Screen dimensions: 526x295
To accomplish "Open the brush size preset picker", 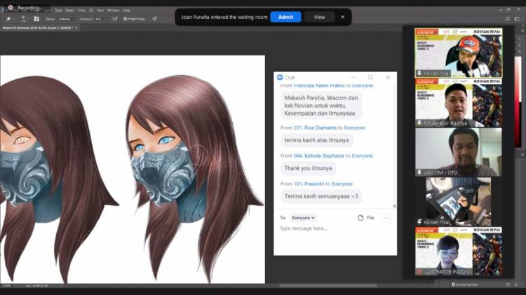I will (23, 19).
